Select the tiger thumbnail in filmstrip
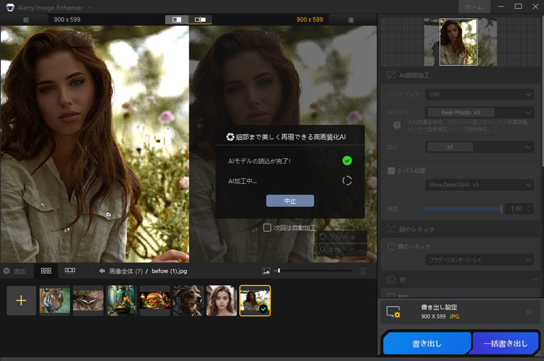The width and height of the screenshot is (544, 361). [x=54, y=301]
